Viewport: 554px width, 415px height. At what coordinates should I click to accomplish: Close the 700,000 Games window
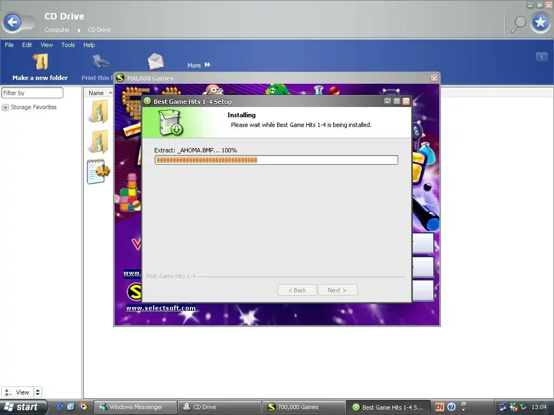tap(434, 78)
